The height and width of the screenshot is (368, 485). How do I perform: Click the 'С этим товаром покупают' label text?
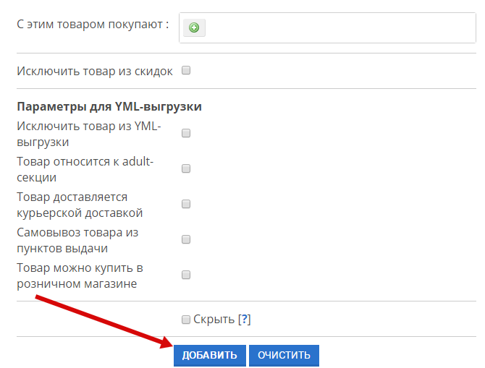point(92,24)
